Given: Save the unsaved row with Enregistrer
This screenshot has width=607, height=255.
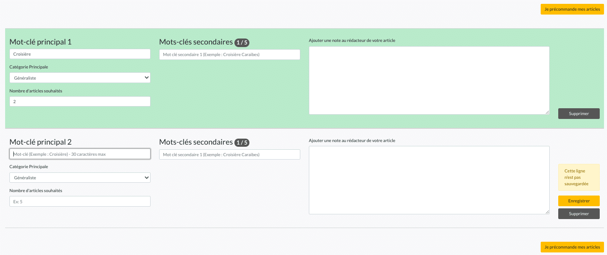Looking at the screenshot, I should pos(579,201).
